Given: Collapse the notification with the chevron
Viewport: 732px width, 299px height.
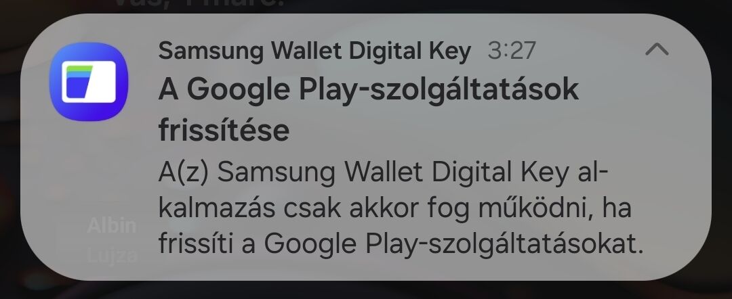Looking at the screenshot, I should pyautogui.click(x=657, y=49).
